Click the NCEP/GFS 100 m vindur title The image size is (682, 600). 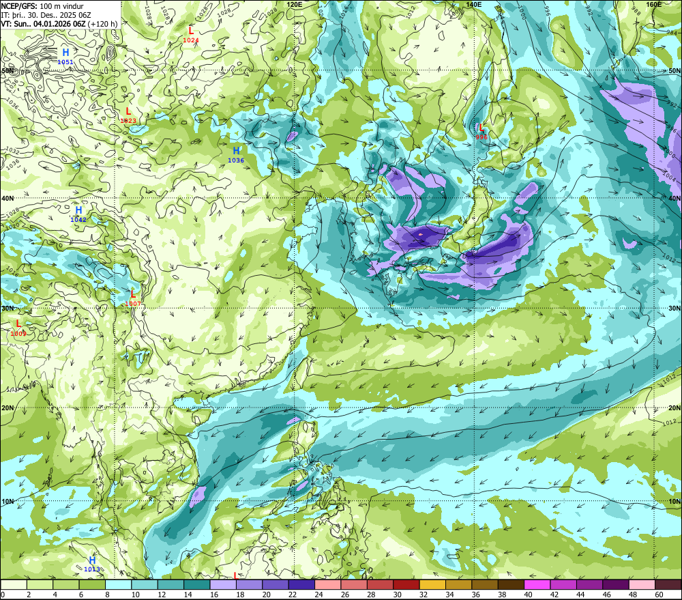click(42, 6)
